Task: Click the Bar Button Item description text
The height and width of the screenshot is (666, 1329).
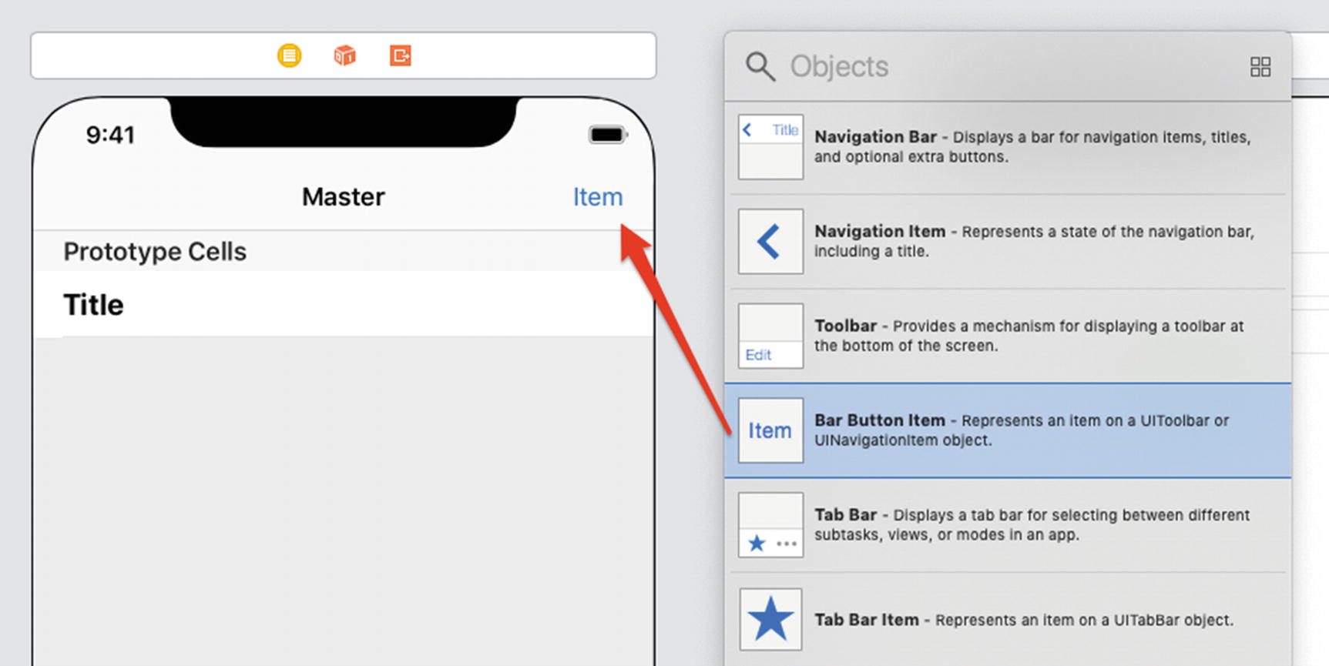Action: tap(1022, 430)
